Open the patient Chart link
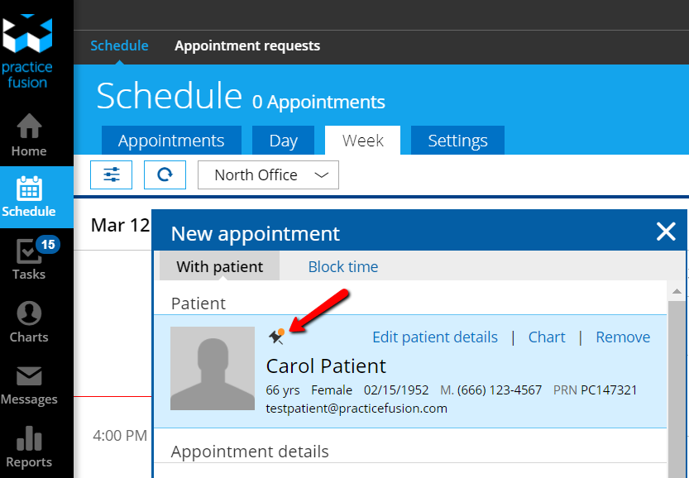Screen dimensions: 689x478 pyautogui.click(x=547, y=337)
